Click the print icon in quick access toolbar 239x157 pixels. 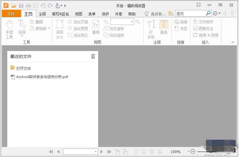point(28,6)
